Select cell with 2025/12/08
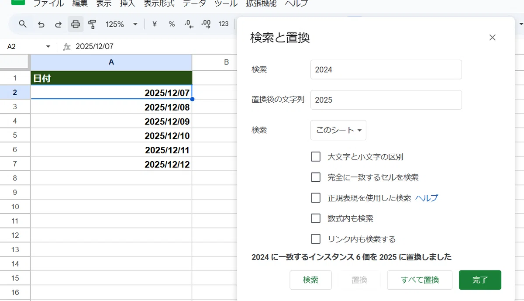Screen dimensions: 524x301 [111, 107]
